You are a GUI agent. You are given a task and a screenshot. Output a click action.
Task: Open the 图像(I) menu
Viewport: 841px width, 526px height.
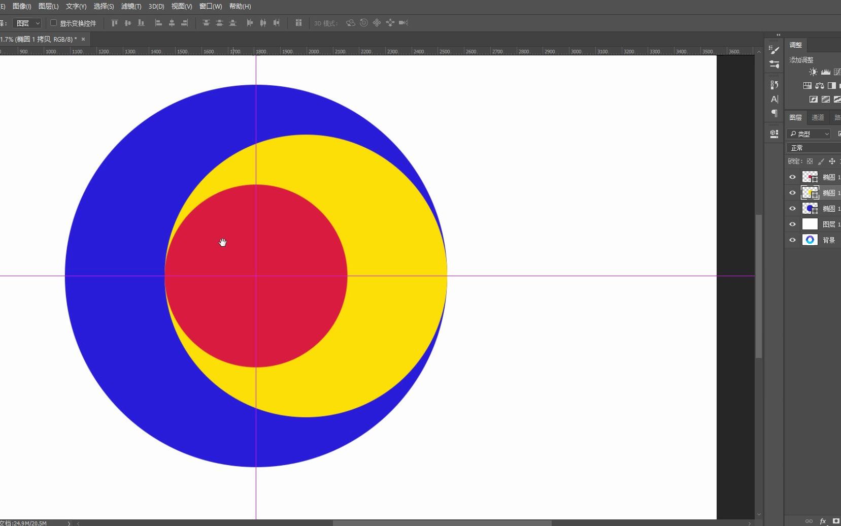pos(22,6)
